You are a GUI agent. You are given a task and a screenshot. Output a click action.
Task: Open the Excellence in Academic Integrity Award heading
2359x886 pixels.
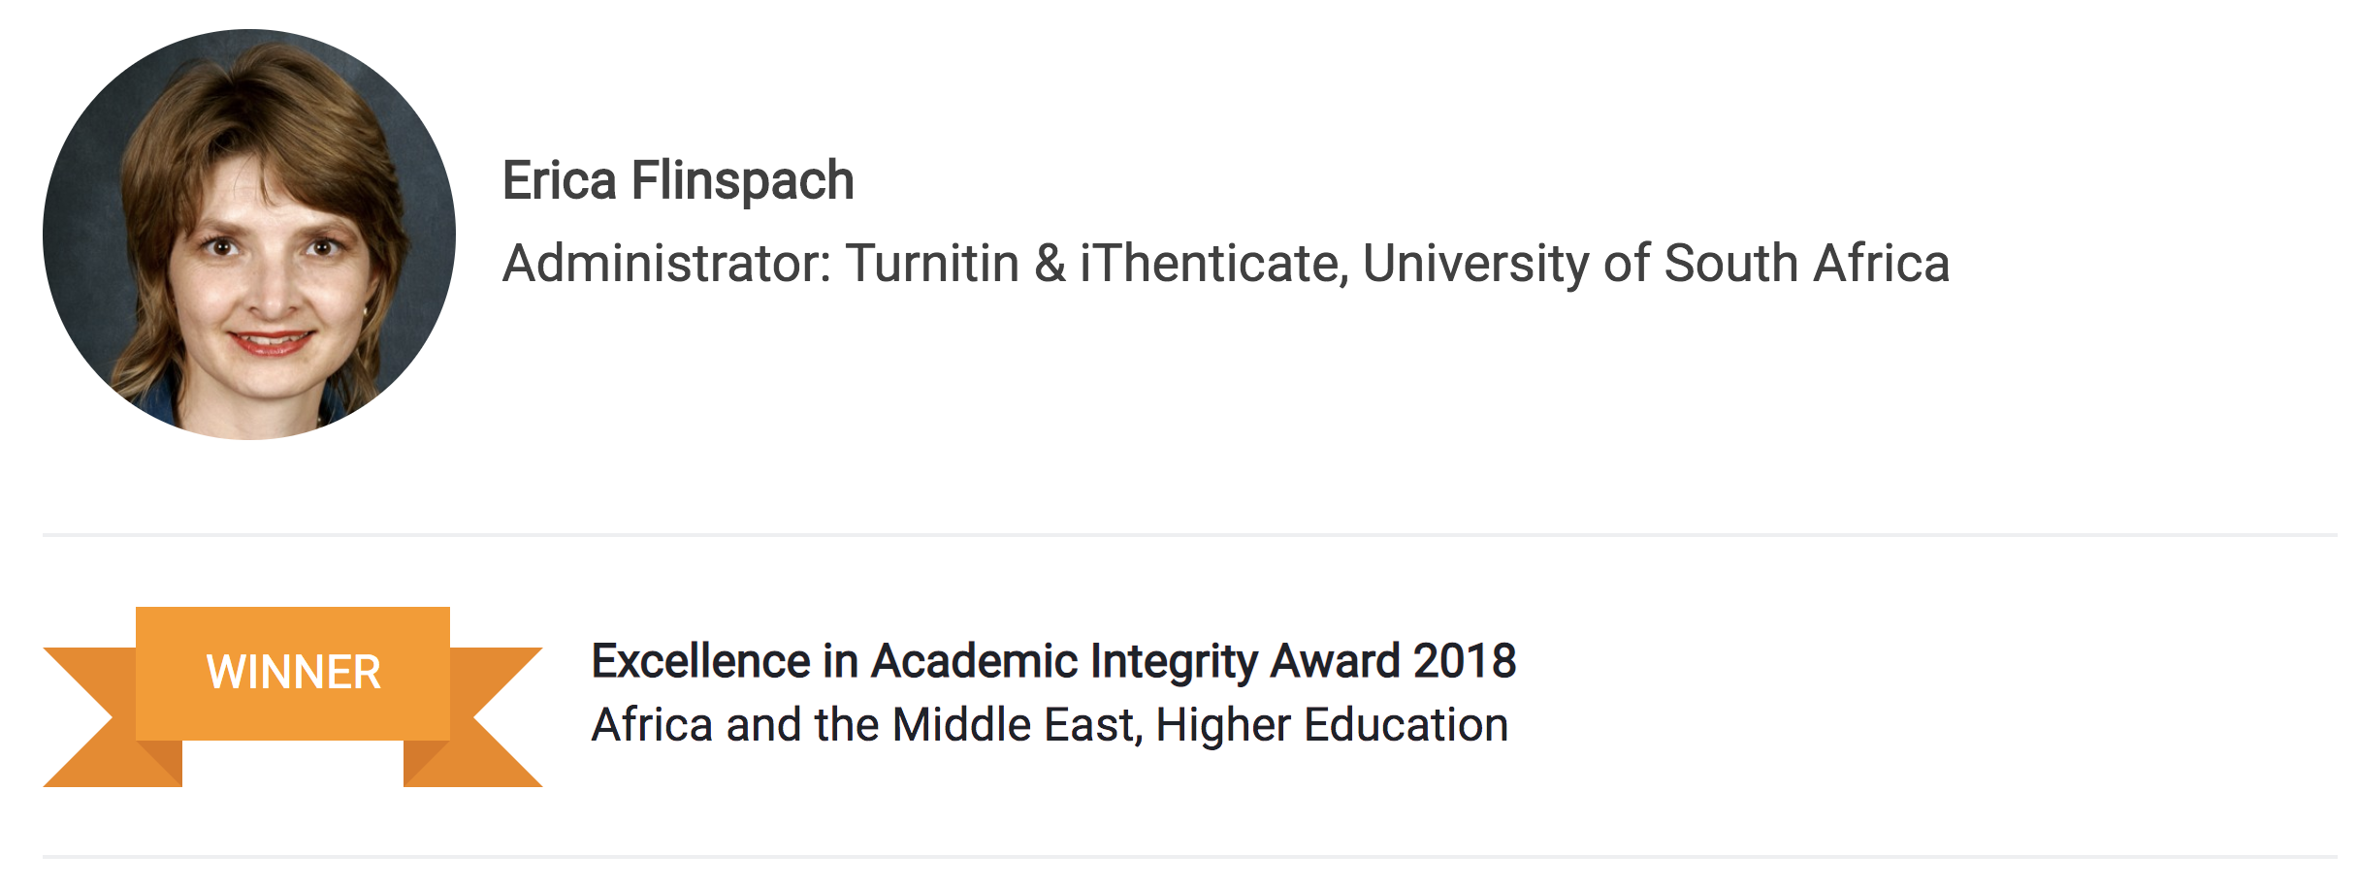tap(1053, 661)
